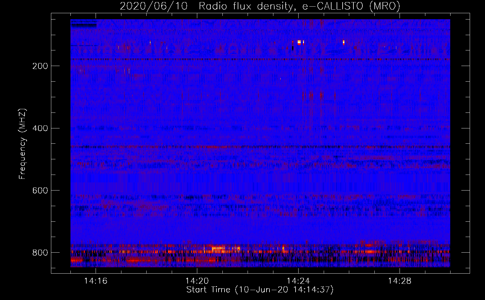Click the 14:16 time tick label

pos(96,281)
